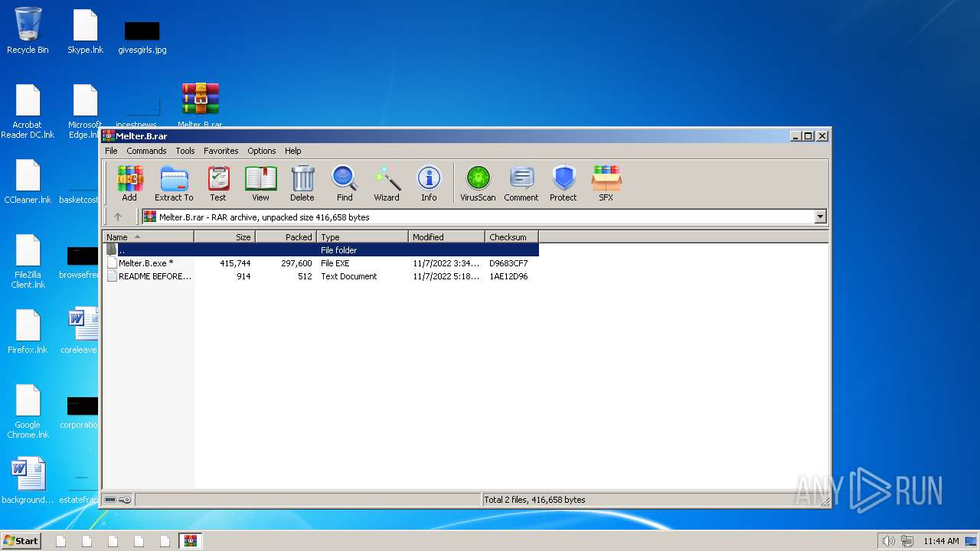Image resolution: width=980 pixels, height=551 pixels.
Task: Click the SFX toolbar icon
Action: [x=606, y=184]
